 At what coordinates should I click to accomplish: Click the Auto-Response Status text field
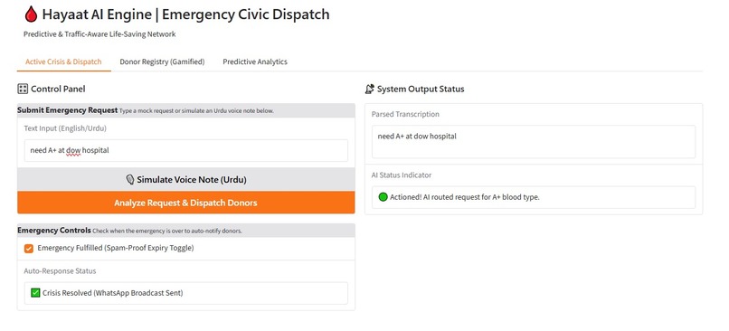[186, 293]
